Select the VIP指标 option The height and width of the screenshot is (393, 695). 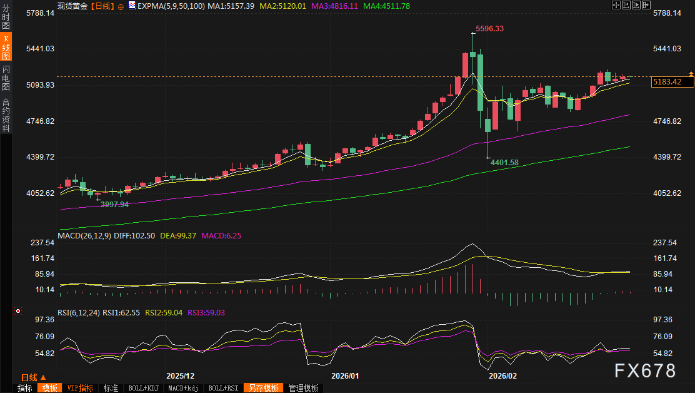coord(81,388)
